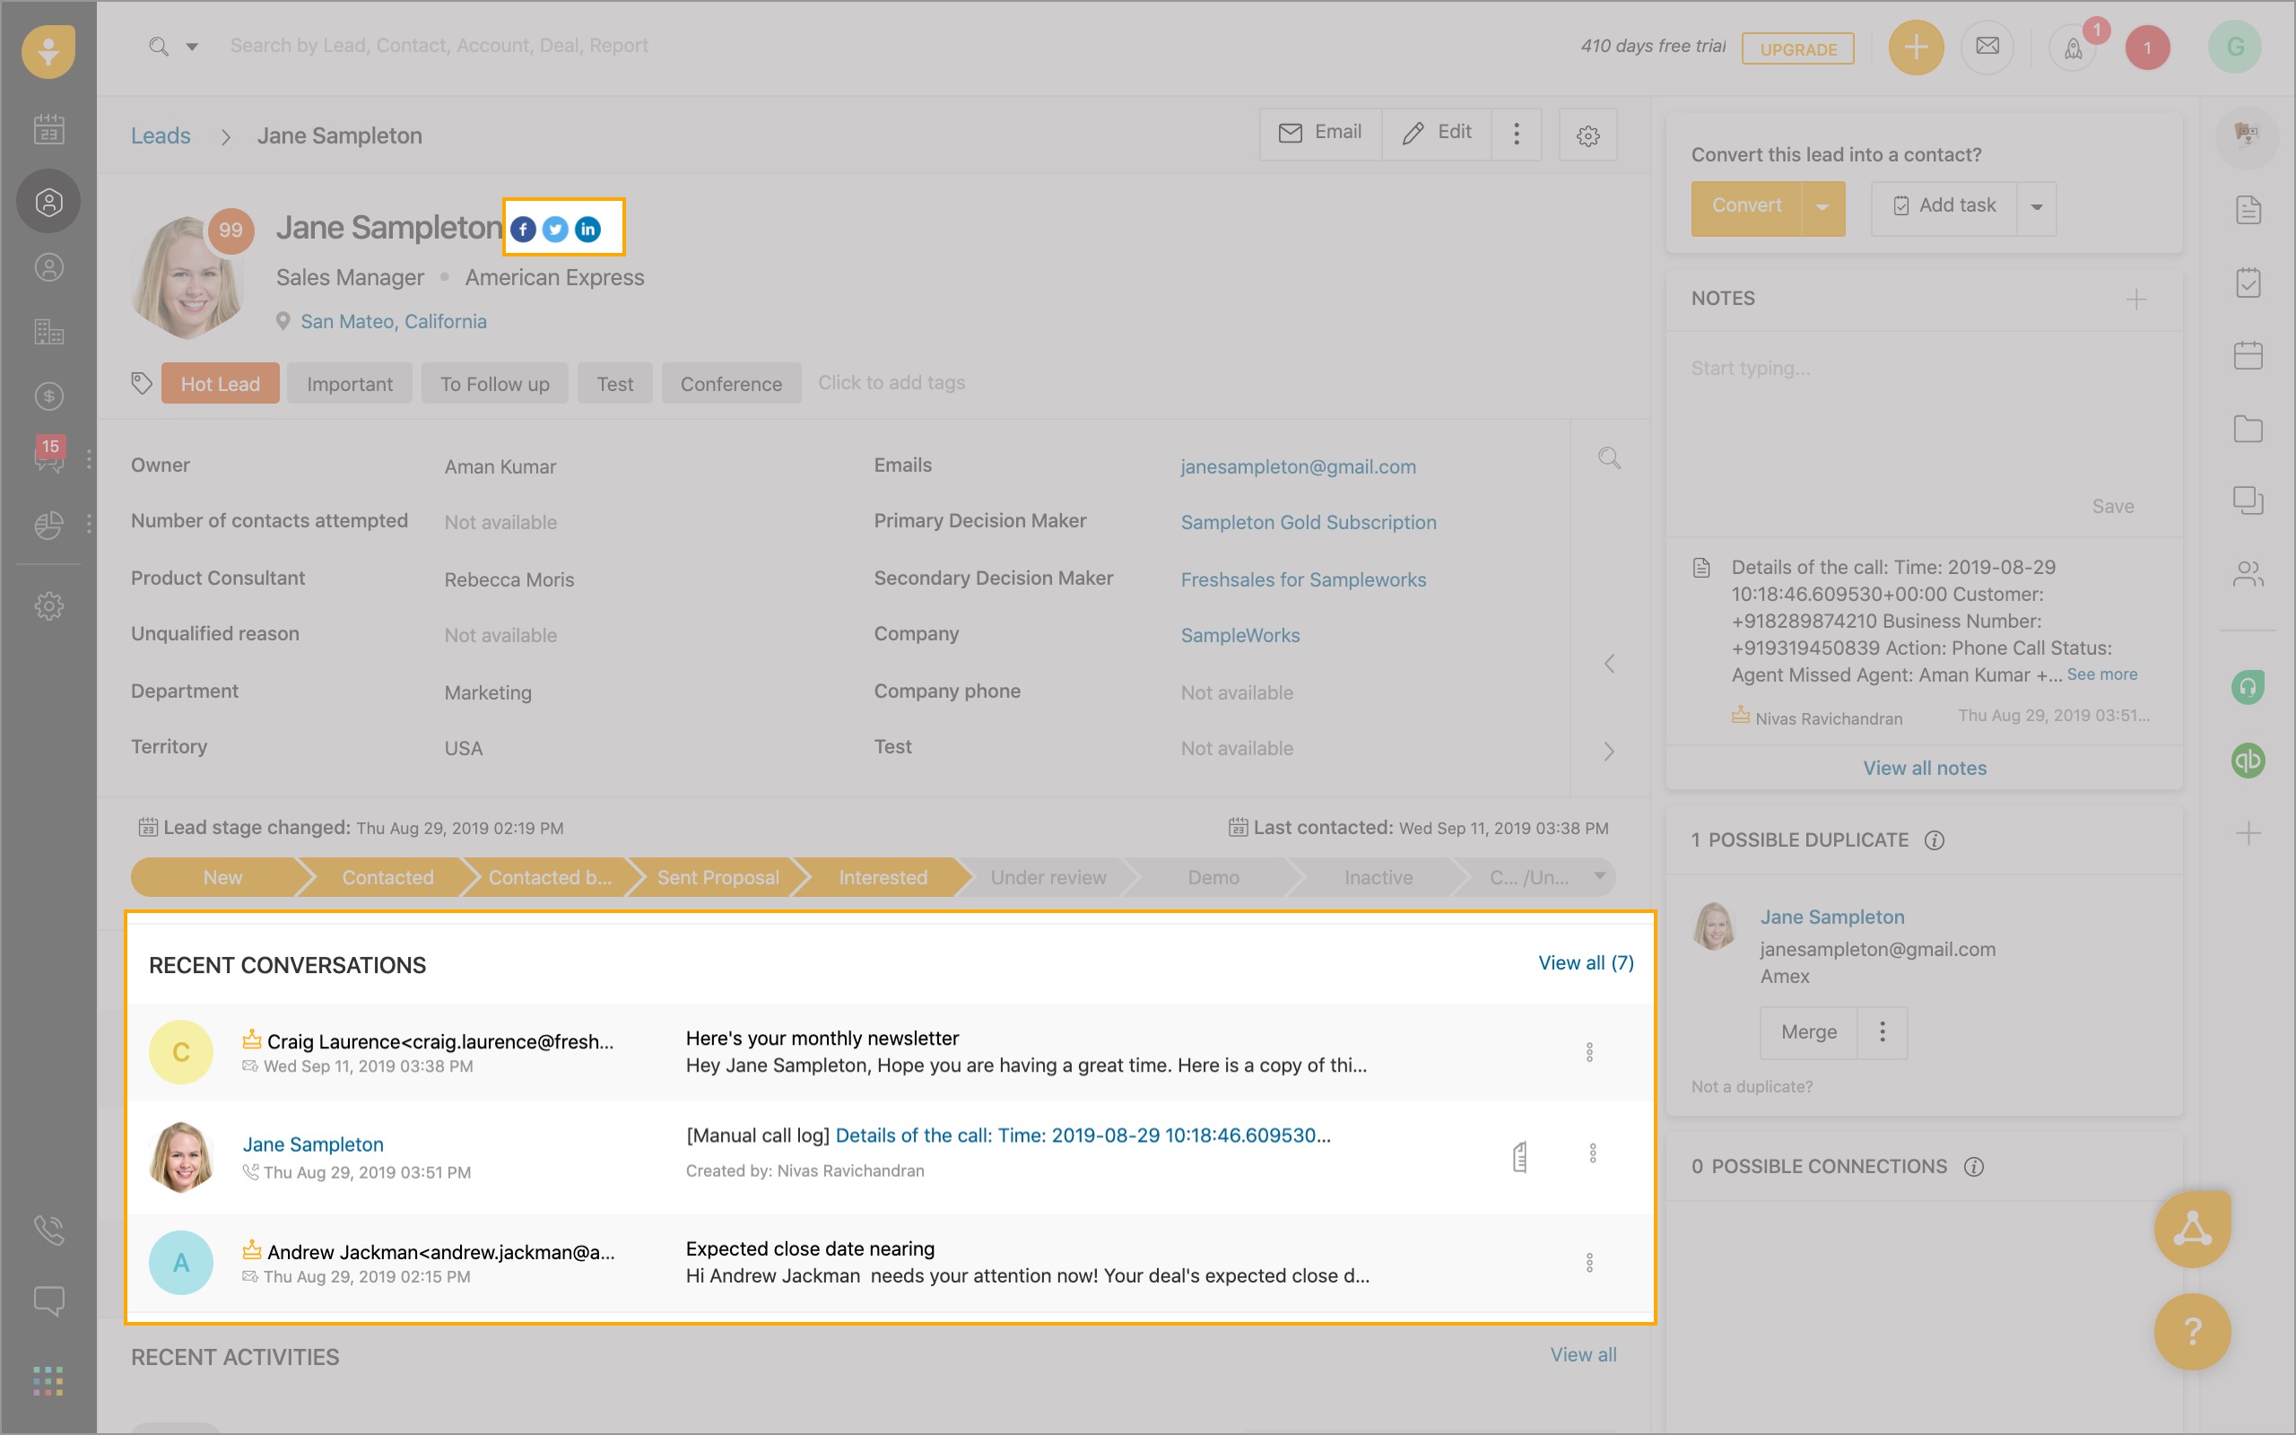Add a new note with plus icon
Viewport: 2296px width, 1435px height.
click(x=2135, y=300)
